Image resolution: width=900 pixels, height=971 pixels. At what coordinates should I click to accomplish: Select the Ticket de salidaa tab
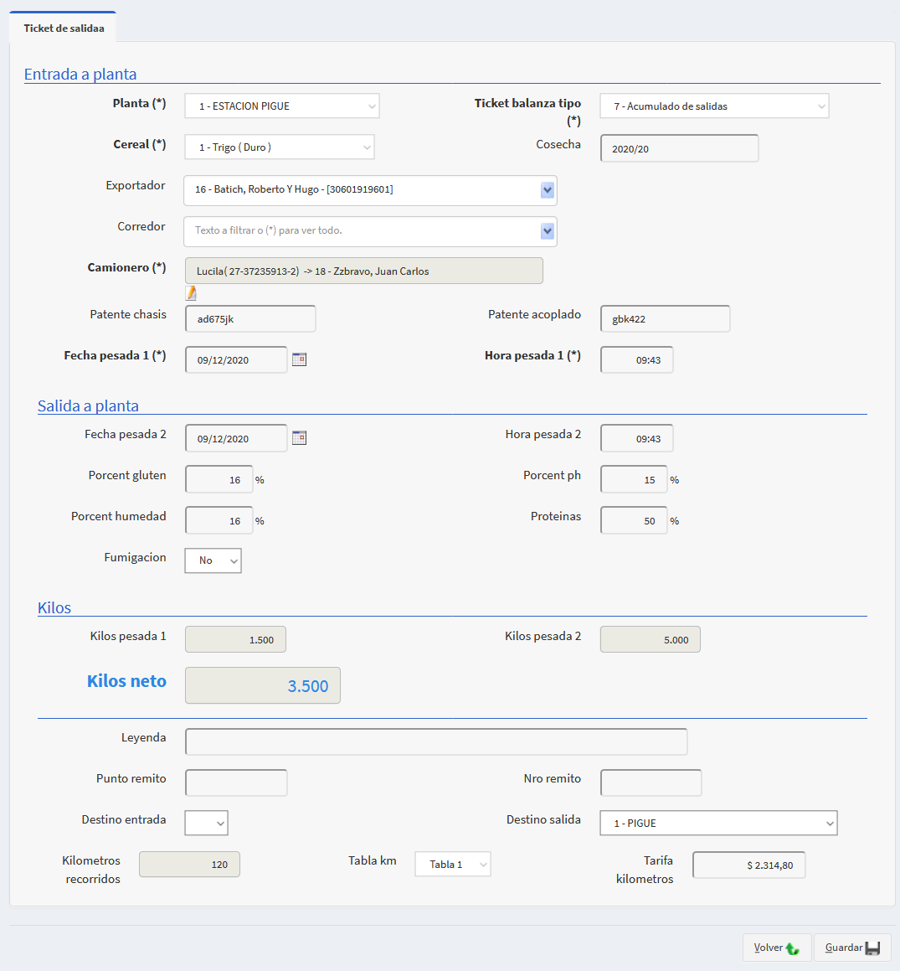click(64, 28)
